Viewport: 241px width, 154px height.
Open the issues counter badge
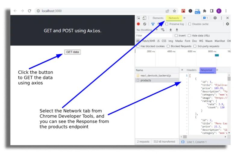point(205,18)
